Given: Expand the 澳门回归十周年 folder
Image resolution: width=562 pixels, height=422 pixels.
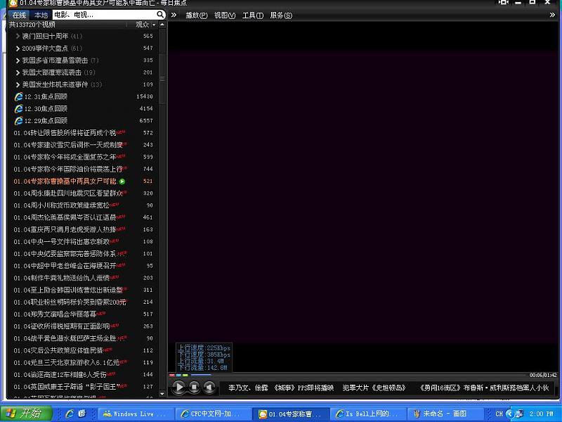Looking at the screenshot, I should 18,36.
